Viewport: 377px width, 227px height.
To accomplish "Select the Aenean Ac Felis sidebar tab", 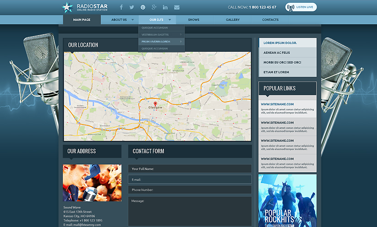I will tap(287, 53).
